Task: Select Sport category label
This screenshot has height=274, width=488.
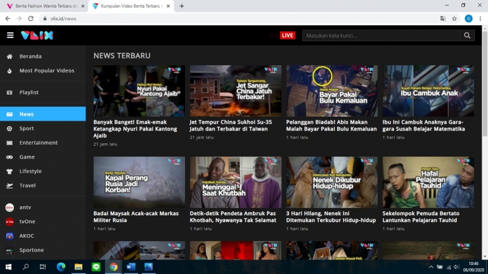Action: (27, 128)
